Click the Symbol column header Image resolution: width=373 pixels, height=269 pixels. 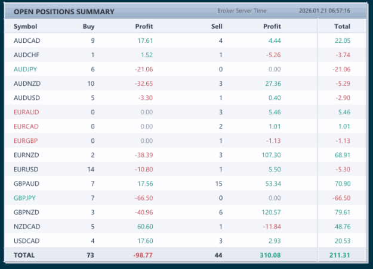(25, 26)
